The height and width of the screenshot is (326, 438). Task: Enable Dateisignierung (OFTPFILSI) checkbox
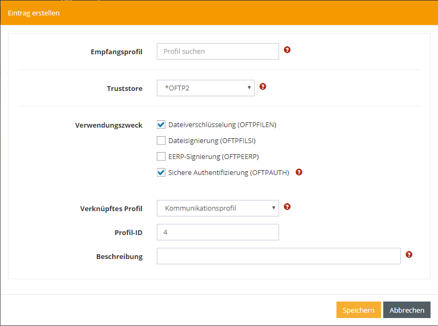[x=162, y=141]
